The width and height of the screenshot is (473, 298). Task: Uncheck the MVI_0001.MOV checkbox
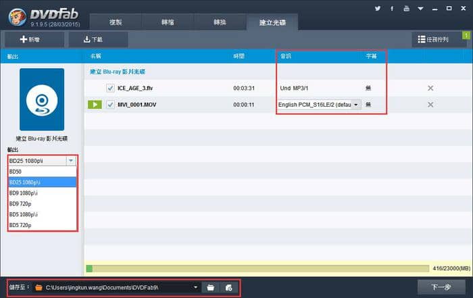click(x=110, y=105)
